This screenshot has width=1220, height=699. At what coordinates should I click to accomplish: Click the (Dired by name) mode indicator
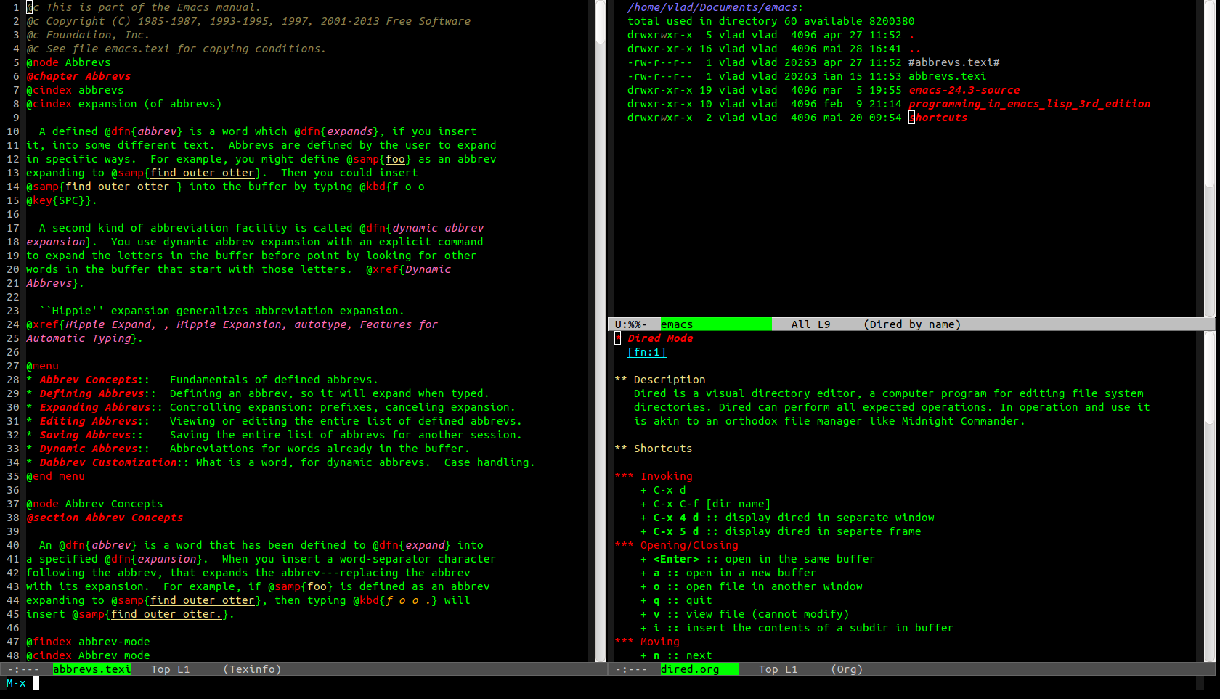pos(912,324)
